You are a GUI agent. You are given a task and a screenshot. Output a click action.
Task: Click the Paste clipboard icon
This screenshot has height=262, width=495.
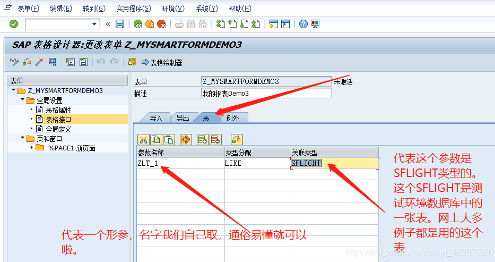(169, 139)
